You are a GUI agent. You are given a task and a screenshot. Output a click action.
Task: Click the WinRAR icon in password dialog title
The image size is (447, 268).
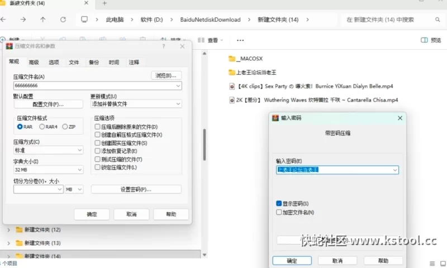[x=275, y=118]
